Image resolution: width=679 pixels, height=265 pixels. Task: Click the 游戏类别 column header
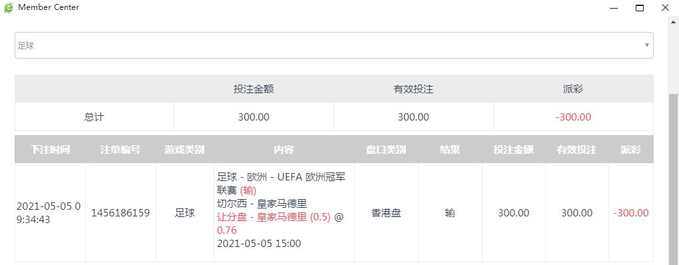[184, 150]
